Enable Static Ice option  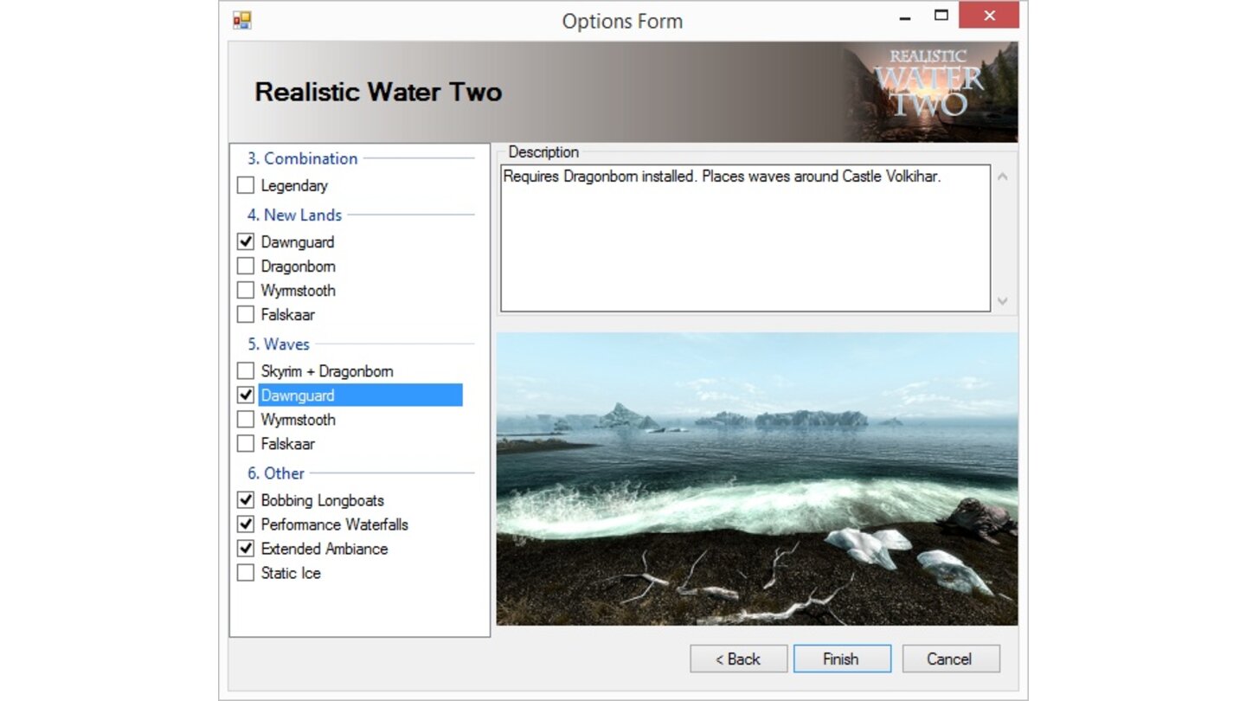pyautogui.click(x=246, y=572)
